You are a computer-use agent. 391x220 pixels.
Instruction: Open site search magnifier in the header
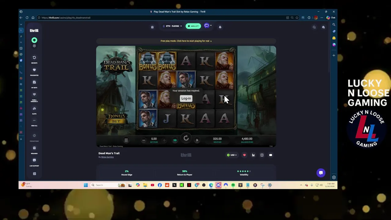click(x=314, y=27)
